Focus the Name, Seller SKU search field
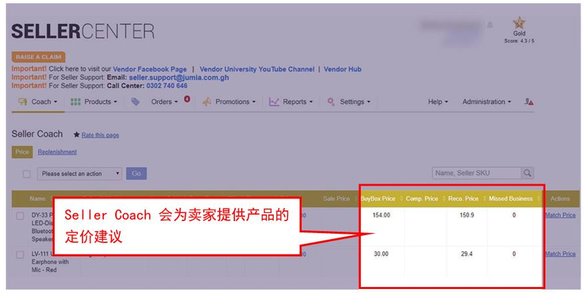 click(x=477, y=173)
